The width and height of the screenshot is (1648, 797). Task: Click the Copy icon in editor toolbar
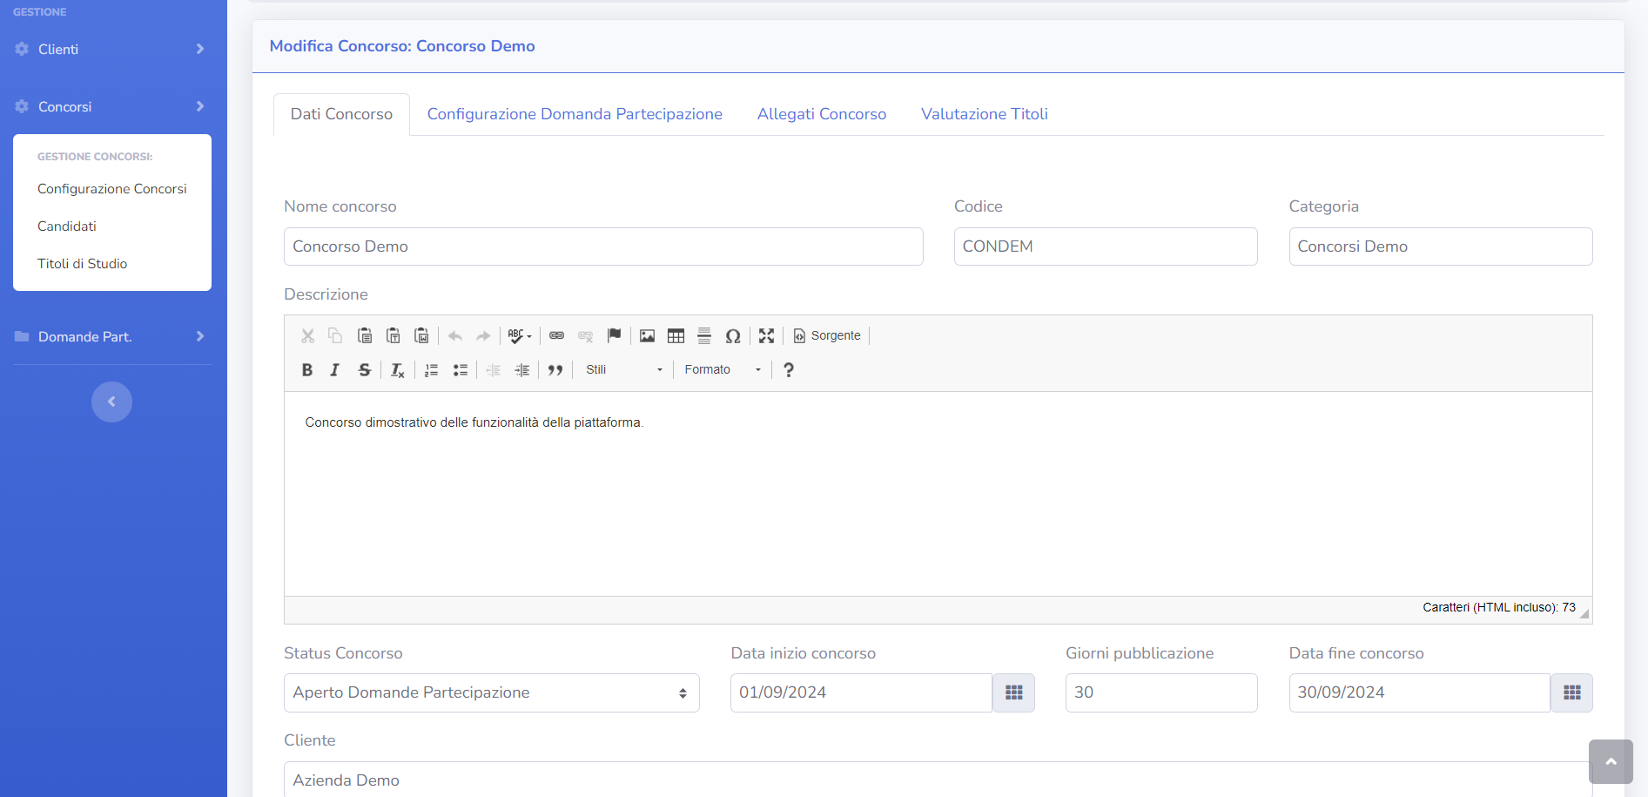pyautogui.click(x=335, y=335)
